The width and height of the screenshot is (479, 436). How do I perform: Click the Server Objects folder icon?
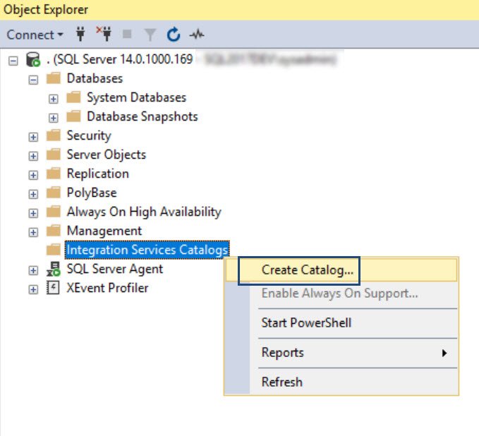point(54,155)
